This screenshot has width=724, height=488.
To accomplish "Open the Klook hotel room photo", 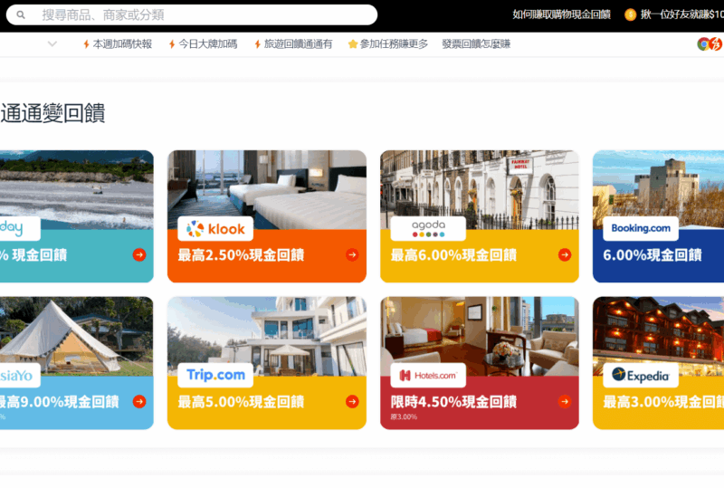I will pos(267,189).
